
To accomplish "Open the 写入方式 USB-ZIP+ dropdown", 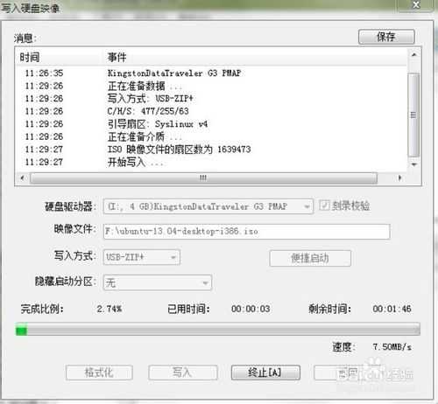I will click(141, 257).
